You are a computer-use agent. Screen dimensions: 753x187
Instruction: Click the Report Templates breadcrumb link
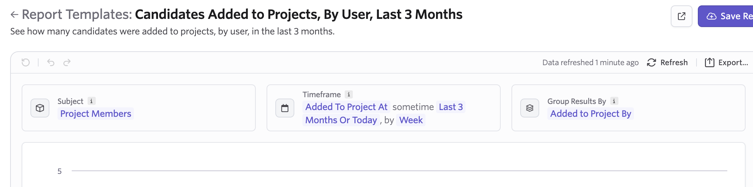(77, 15)
